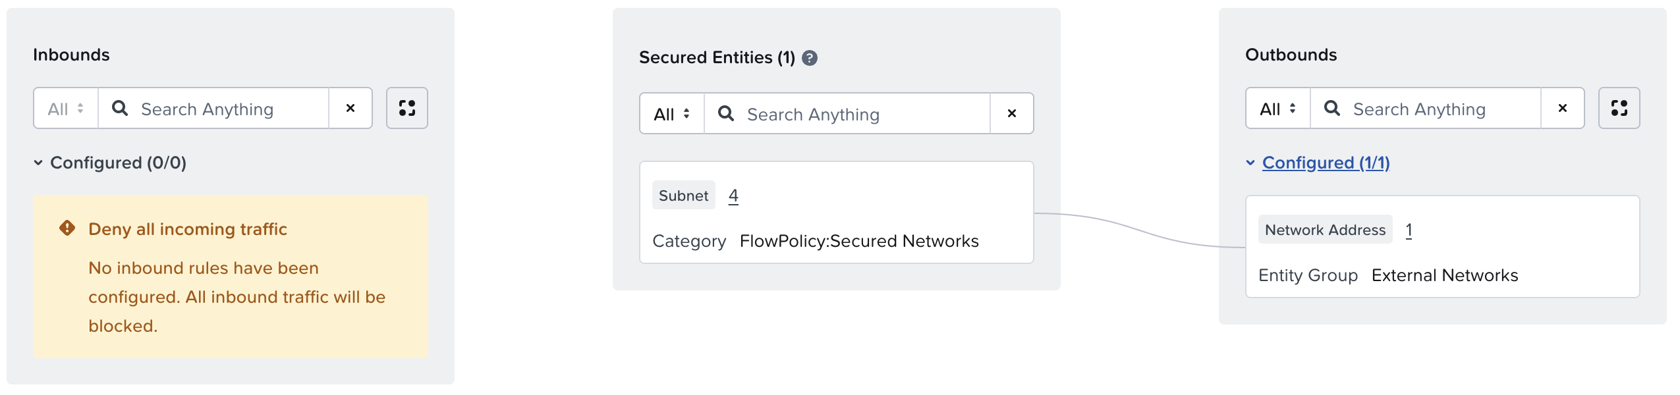Image resolution: width=1680 pixels, height=395 pixels.
Task: Click the magnifier icon in Outbounds search
Action: pyautogui.click(x=1331, y=108)
